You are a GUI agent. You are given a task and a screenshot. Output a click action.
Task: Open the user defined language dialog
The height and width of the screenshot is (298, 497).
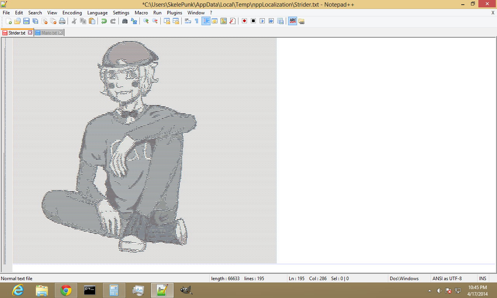215,21
